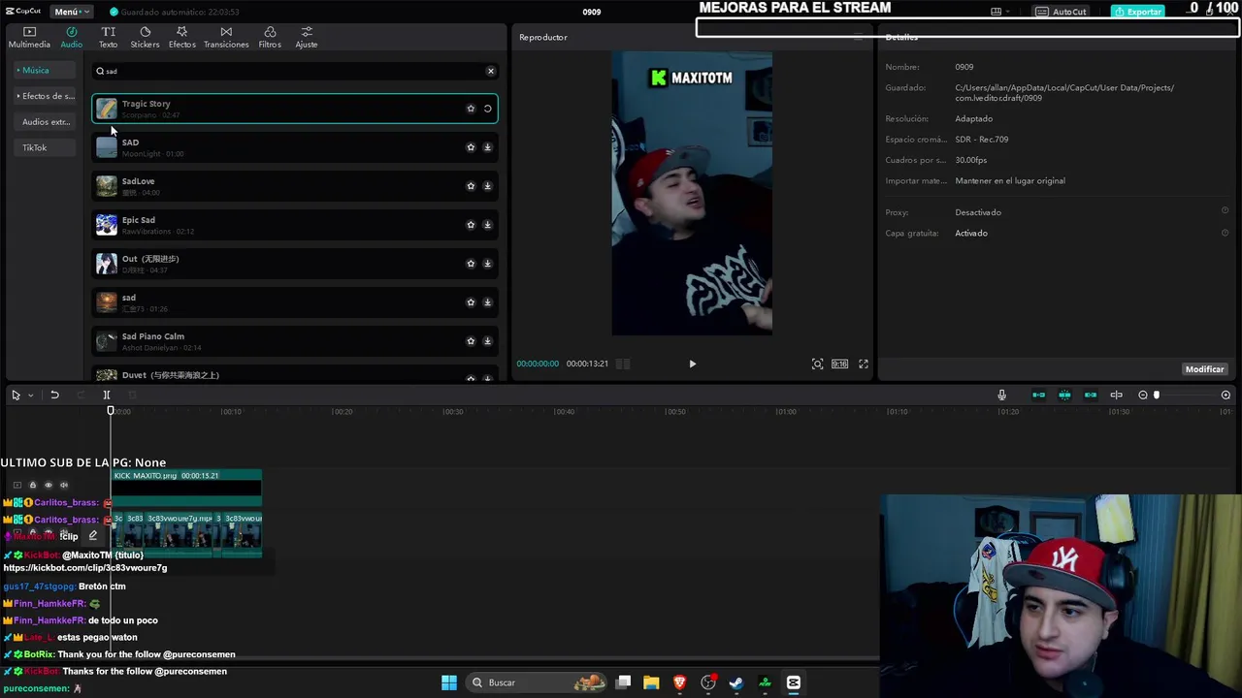
Task: Open the Stickers tab
Action: coord(145,37)
